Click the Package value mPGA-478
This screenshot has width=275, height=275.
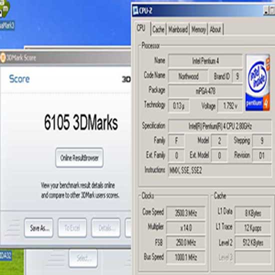[x=205, y=91]
